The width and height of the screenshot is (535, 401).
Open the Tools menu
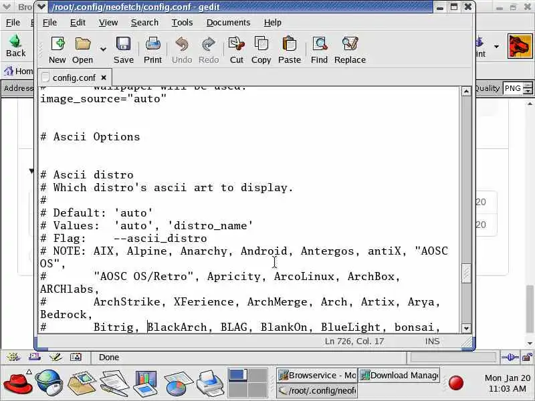182,23
